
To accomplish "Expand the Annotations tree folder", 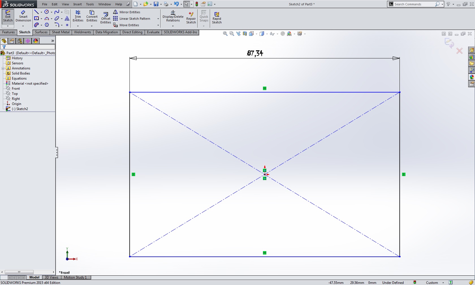I will click(x=3, y=68).
